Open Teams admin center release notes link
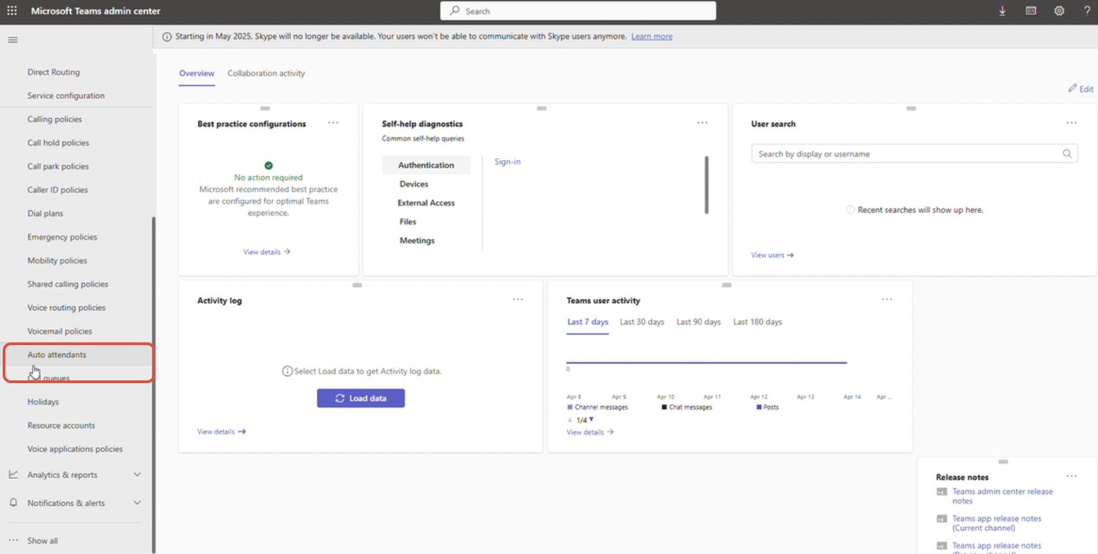 point(1002,496)
